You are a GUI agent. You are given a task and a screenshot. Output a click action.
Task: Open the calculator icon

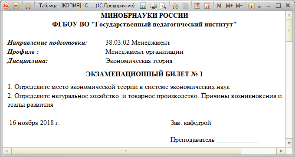click(197, 6)
